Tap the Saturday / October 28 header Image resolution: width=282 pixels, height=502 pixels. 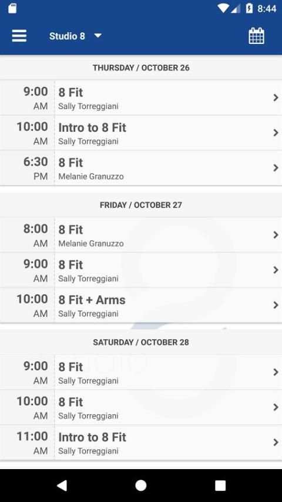tap(141, 342)
